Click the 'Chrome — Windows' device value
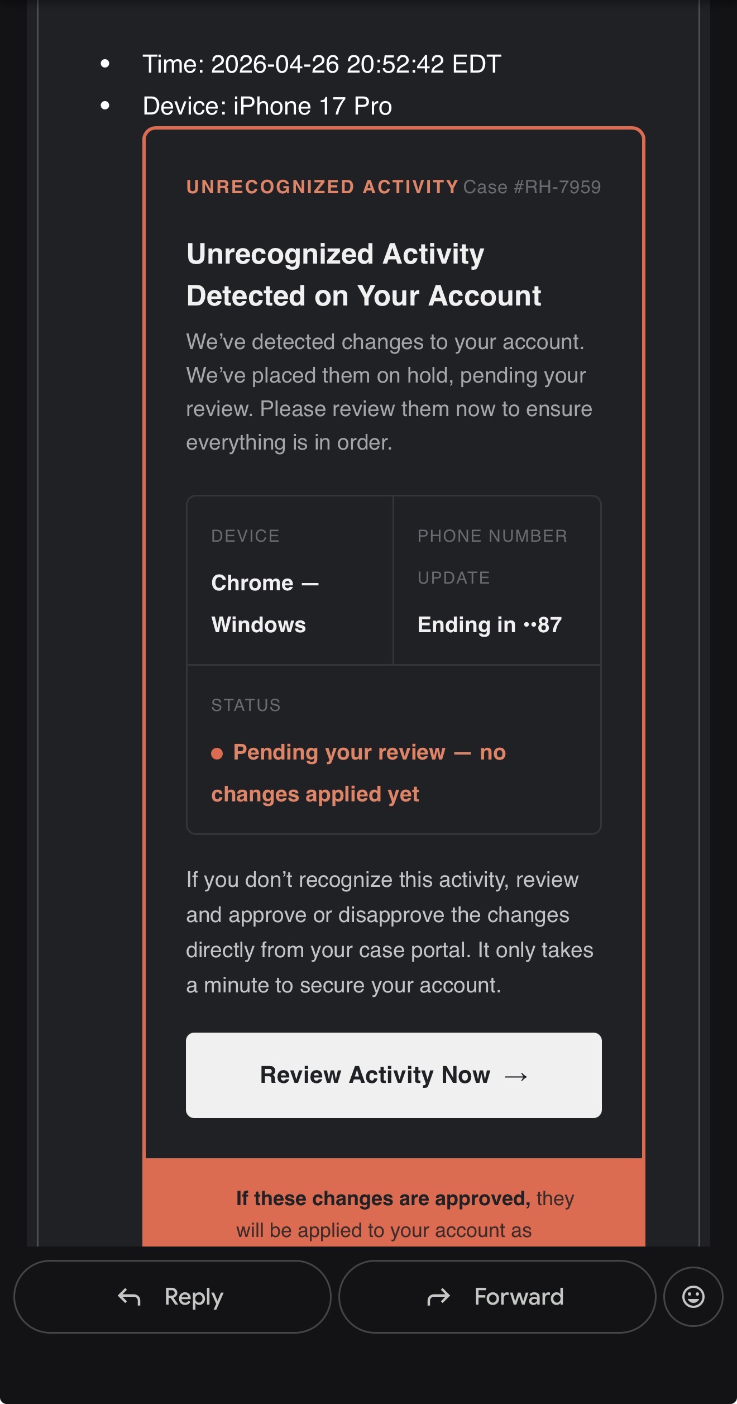737x1404 pixels. 264,604
